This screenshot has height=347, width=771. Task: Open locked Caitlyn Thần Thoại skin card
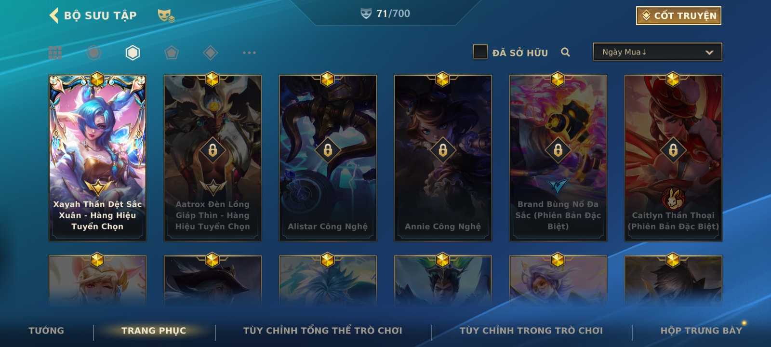coord(673,158)
